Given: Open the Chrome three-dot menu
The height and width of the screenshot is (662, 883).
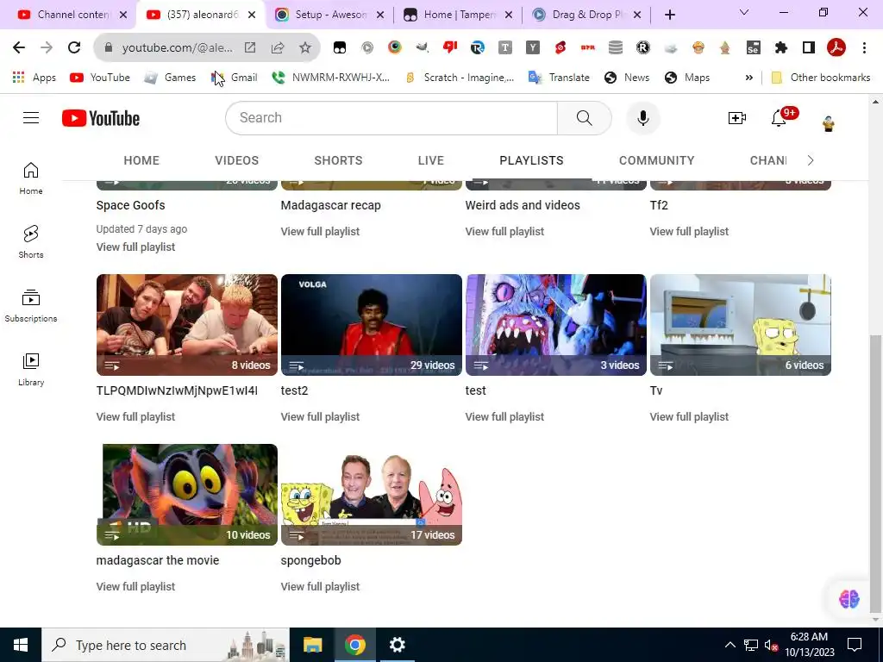Looking at the screenshot, I should point(864,48).
